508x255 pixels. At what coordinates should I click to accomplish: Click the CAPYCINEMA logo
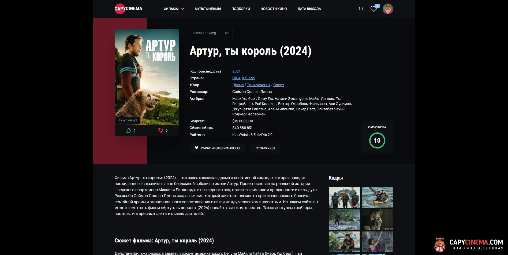click(128, 9)
